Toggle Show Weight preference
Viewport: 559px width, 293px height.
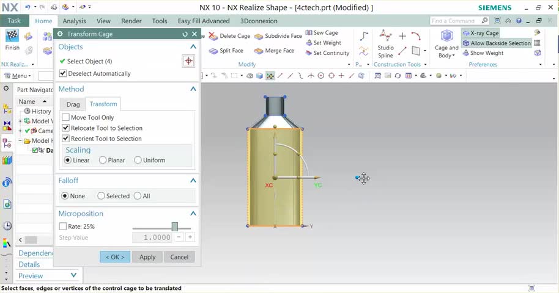pos(483,53)
